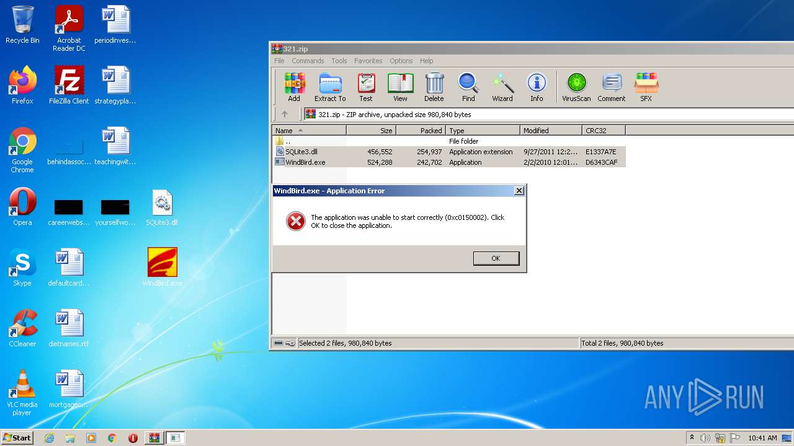Select Google Chrome desktop shortcut
Viewport: 794px width, 446px height.
[22, 150]
